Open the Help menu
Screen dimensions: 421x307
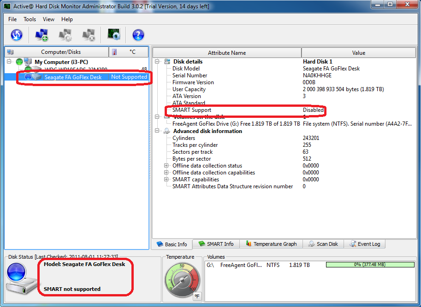(67, 19)
